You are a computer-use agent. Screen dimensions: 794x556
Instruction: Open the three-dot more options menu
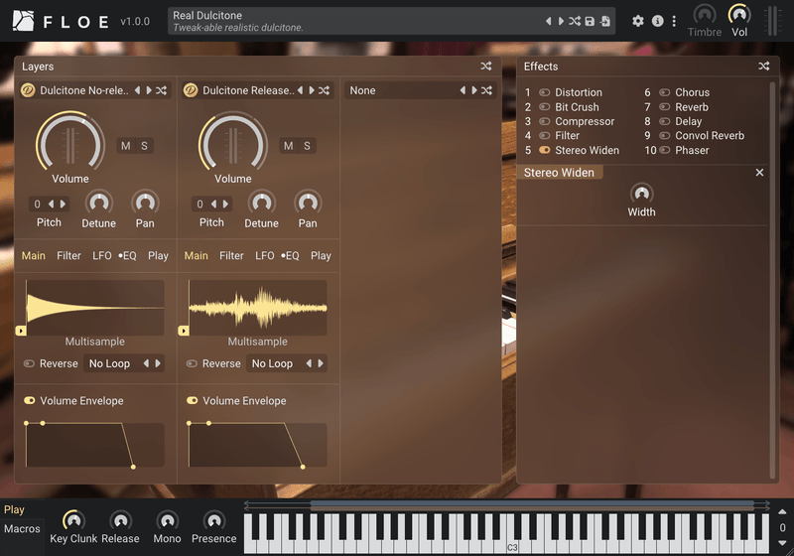click(674, 21)
